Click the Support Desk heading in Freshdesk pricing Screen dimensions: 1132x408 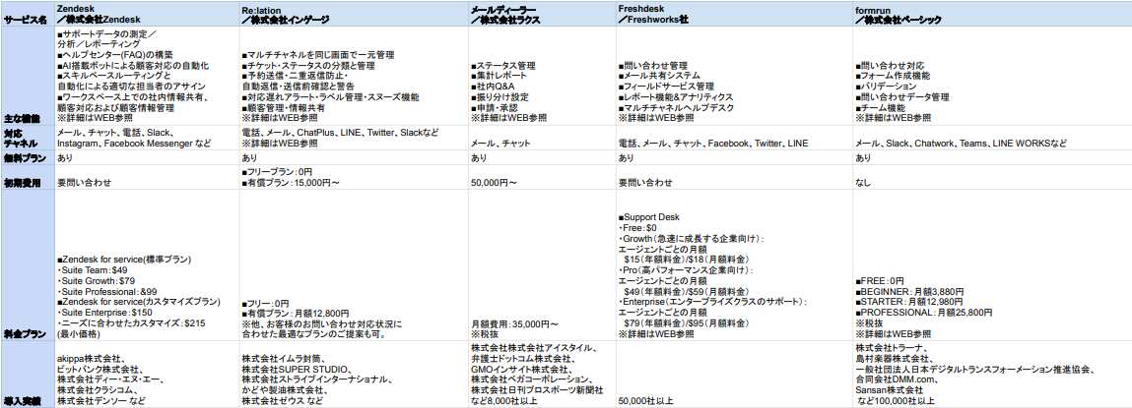point(649,217)
